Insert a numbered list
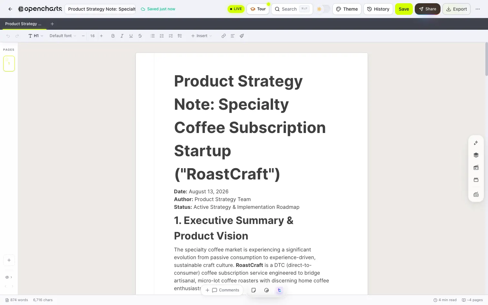This screenshot has width=488, height=305. [x=162, y=36]
